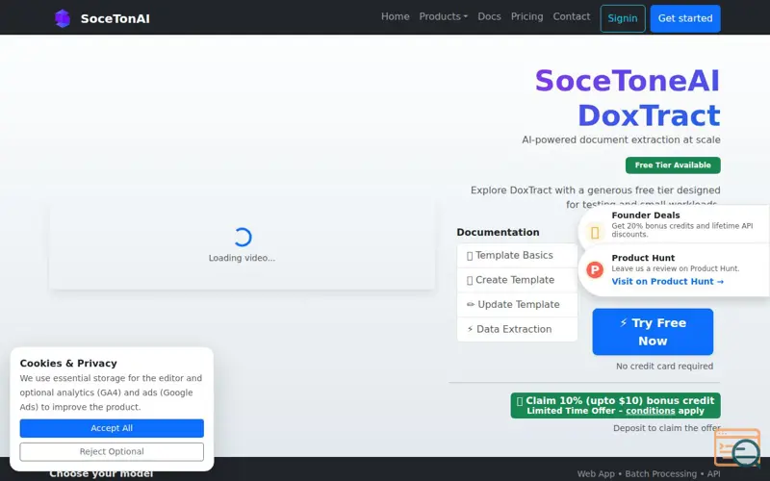Open the SoceTonAI brand name link
Screen dimensions: 770x481
[115, 18]
